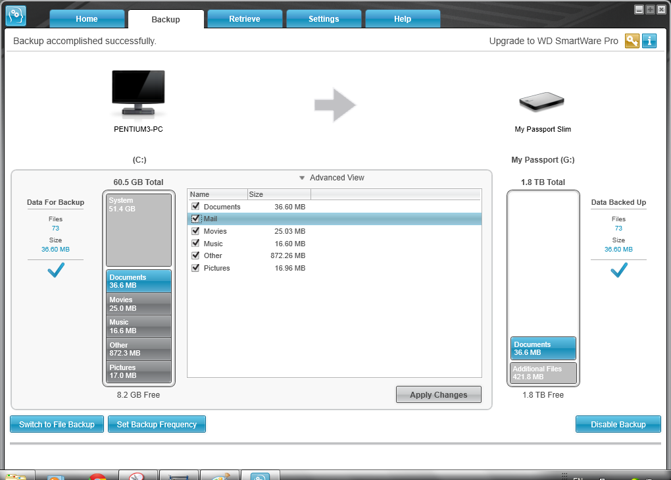Image resolution: width=671 pixels, height=480 pixels.
Task: Click the Size 36.60 MB under Data Backed Up
Action: [618, 249]
